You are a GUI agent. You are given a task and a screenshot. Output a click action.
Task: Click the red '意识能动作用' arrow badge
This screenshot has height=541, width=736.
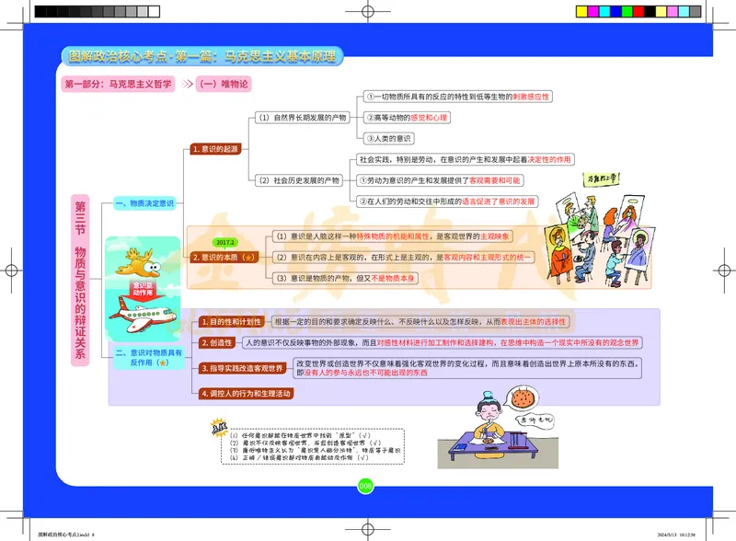tap(143, 291)
